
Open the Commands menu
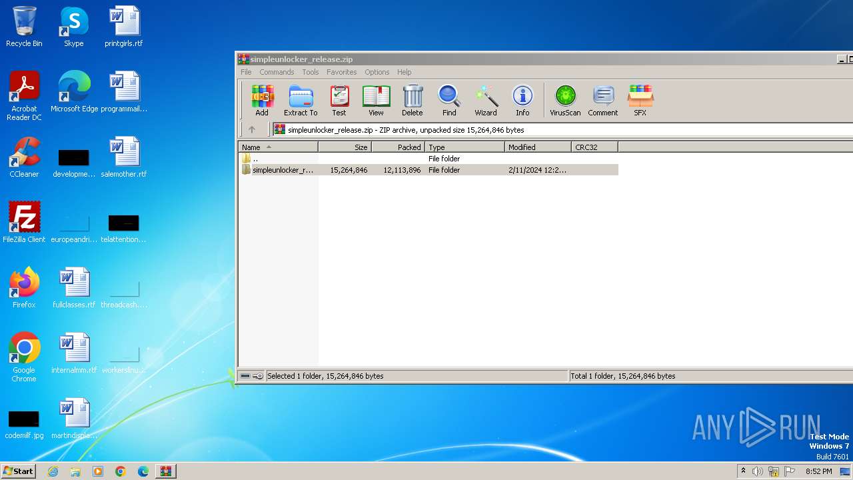coord(277,72)
